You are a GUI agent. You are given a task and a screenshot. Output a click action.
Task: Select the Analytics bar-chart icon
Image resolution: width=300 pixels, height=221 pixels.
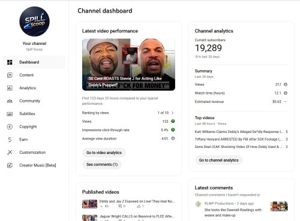[10, 88]
